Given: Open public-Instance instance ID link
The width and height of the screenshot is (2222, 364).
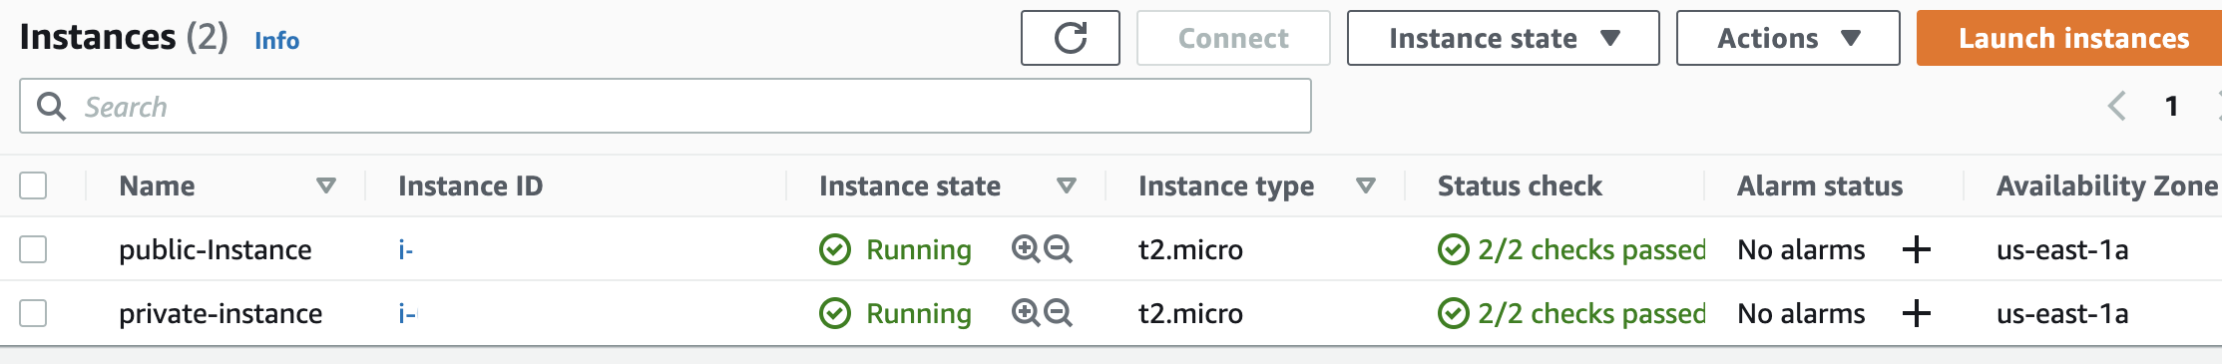Looking at the screenshot, I should [405, 249].
